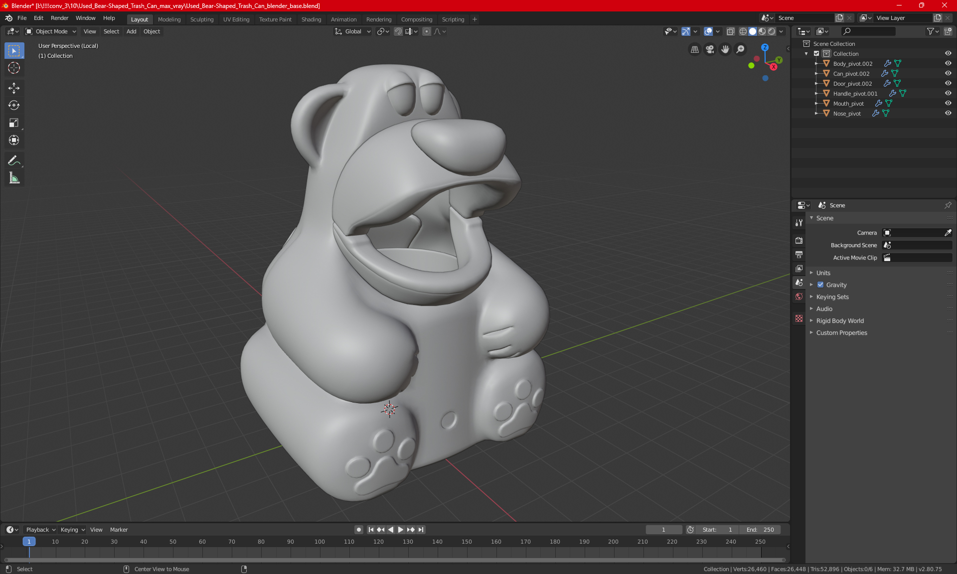957x574 pixels.
Task: Toggle camera view icon in viewport
Action: (x=710, y=49)
